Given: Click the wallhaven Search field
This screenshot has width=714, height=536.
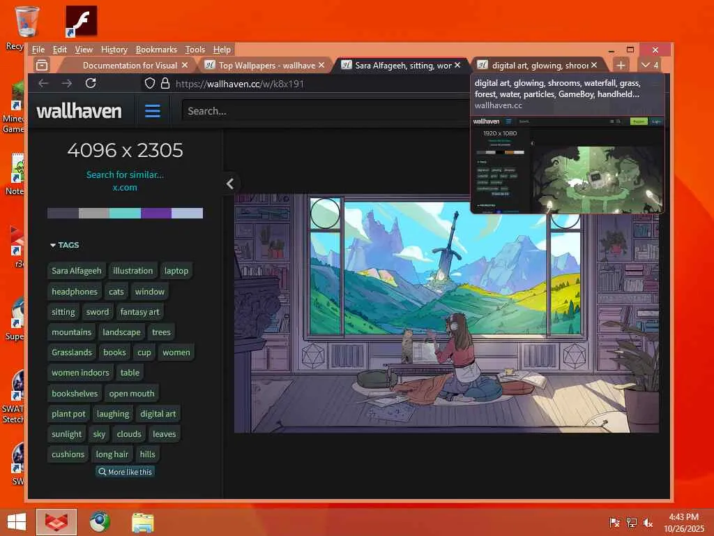Looking at the screenshot, I should tap(326, 111).
